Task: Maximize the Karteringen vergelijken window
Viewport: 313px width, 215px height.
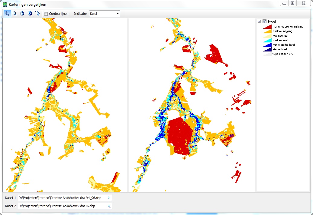Action: tap(292, 3)
